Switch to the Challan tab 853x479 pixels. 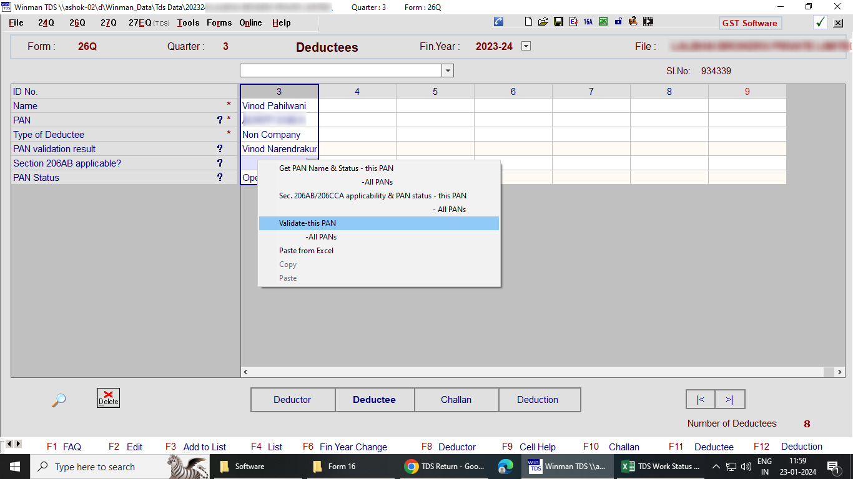click(x=456, y=399)
